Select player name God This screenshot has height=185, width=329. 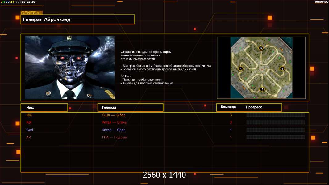(x=30, y=130)
